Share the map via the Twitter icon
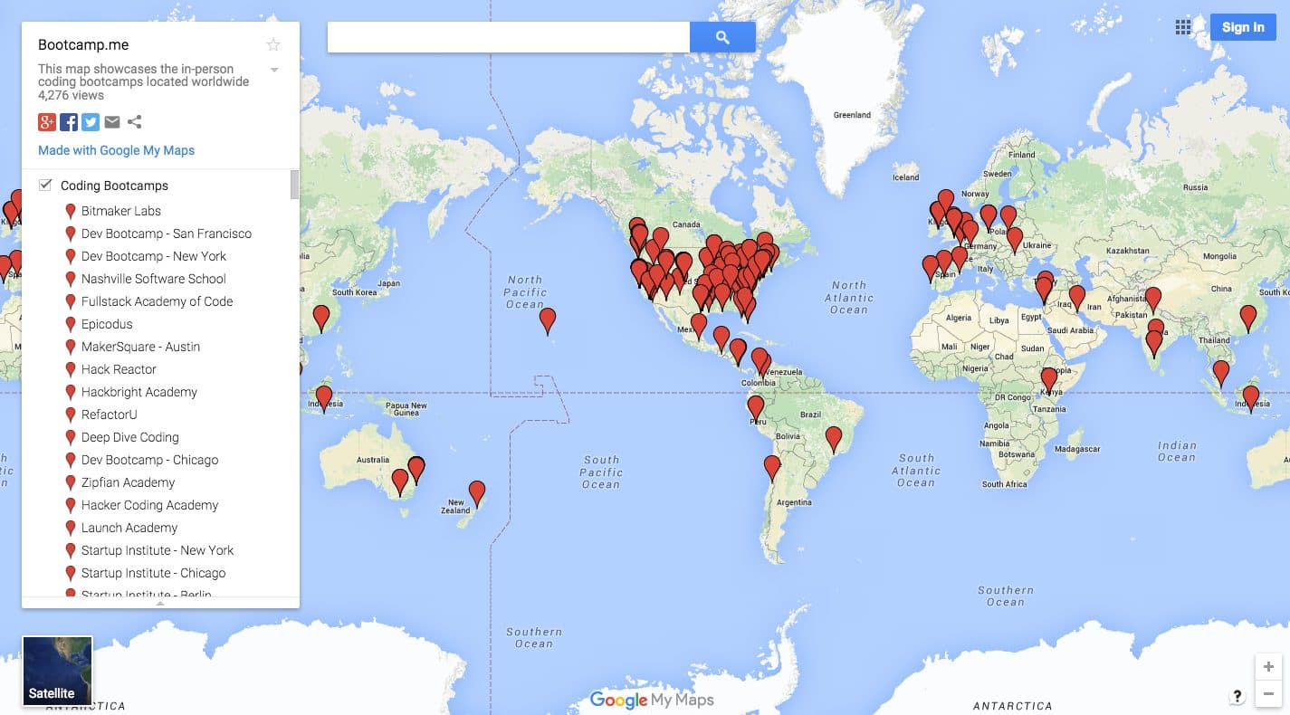 90,121
